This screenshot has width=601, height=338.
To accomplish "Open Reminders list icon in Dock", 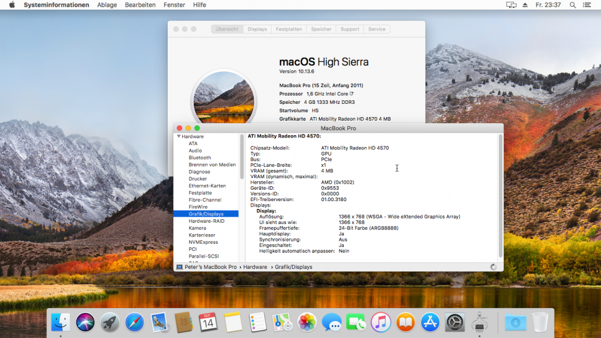I will coord(258,322).
